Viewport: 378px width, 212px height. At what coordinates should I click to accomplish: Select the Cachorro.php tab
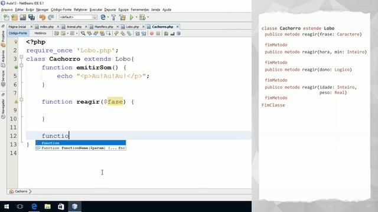tap(162, 26)
